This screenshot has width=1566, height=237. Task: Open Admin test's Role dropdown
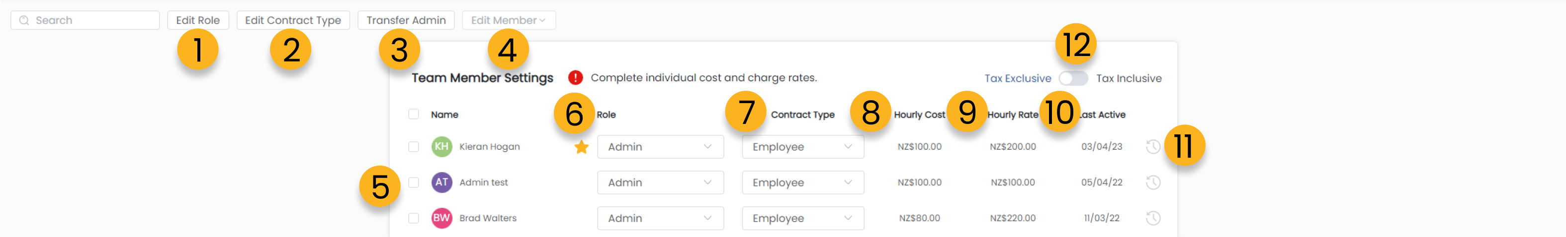coord(660,182)
